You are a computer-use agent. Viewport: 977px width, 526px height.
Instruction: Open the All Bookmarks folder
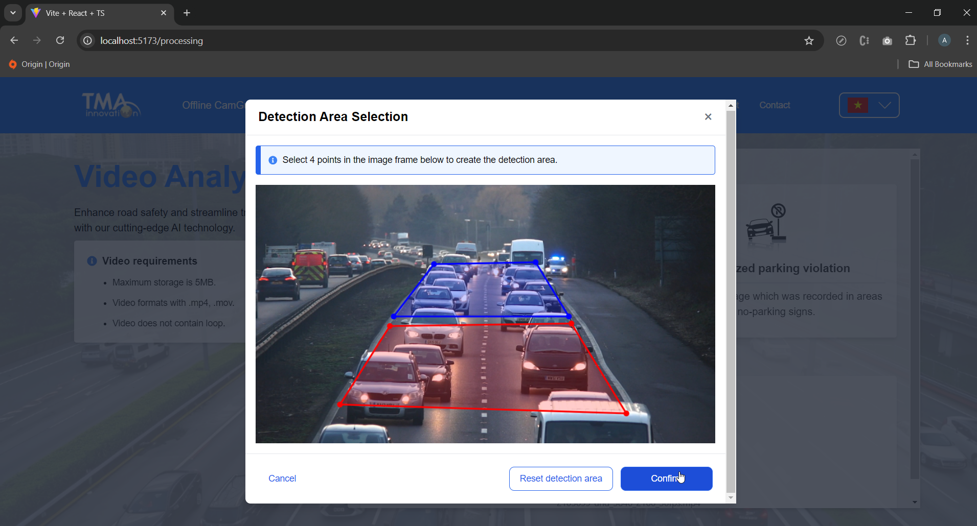click(940, 64)
